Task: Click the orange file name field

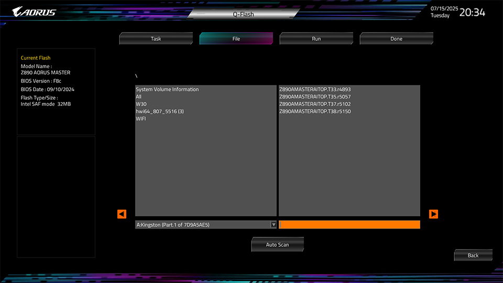Action: tap(349, 225)
